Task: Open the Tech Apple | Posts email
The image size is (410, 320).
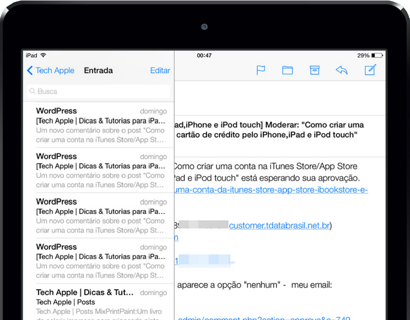Action: click(x=98, y=302)
